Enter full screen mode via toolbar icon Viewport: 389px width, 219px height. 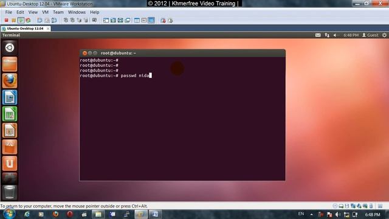[x=120, y=20]
